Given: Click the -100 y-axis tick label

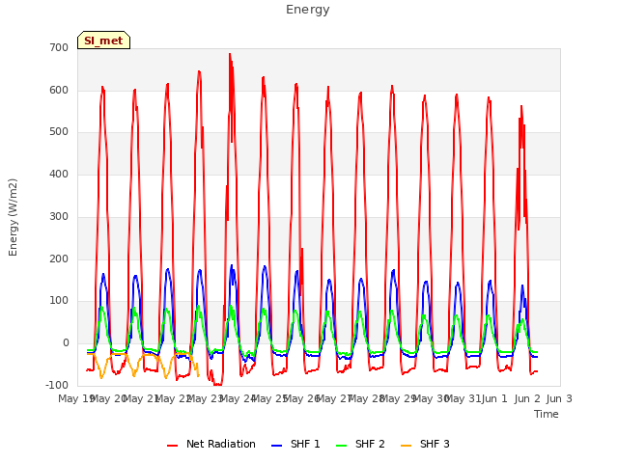Looking at the screenshot, I should click(57, 385).
